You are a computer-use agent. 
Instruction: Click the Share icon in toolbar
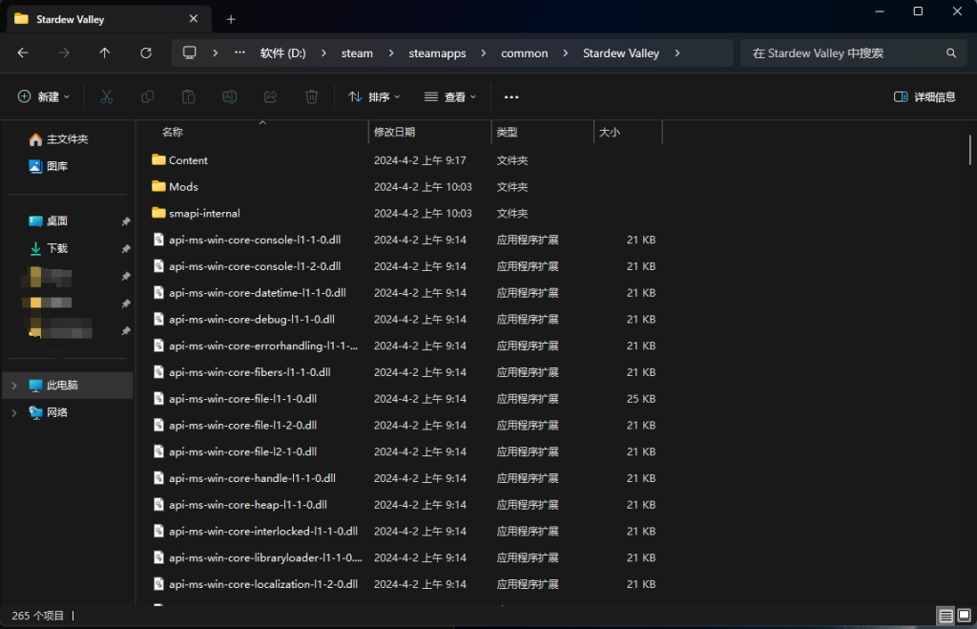coord(271,96)
